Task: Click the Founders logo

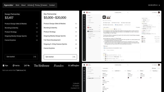Action: click(59, 66)
